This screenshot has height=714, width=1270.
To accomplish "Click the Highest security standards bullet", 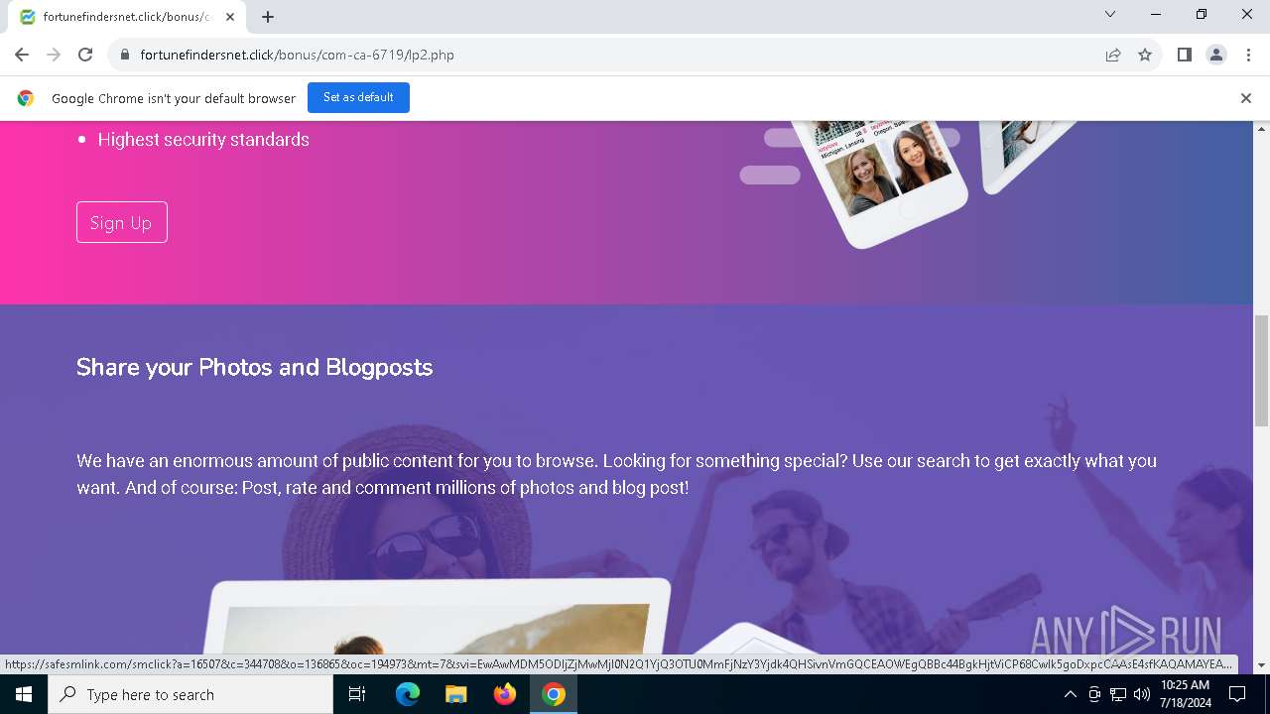I will [203, 140].
